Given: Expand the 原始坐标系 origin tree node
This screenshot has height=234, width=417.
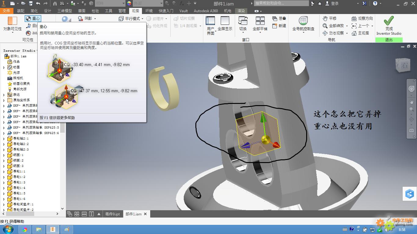Looking at the screenshot, I should point(4,100).
